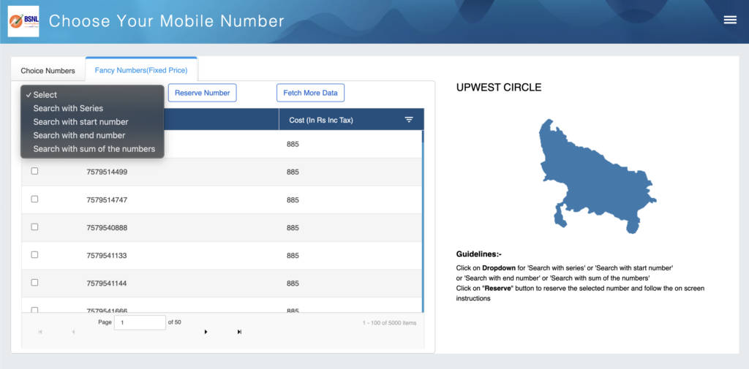Click the Guidelines:- heading
The height and width of the screenshot is (369, 749).
478,254
